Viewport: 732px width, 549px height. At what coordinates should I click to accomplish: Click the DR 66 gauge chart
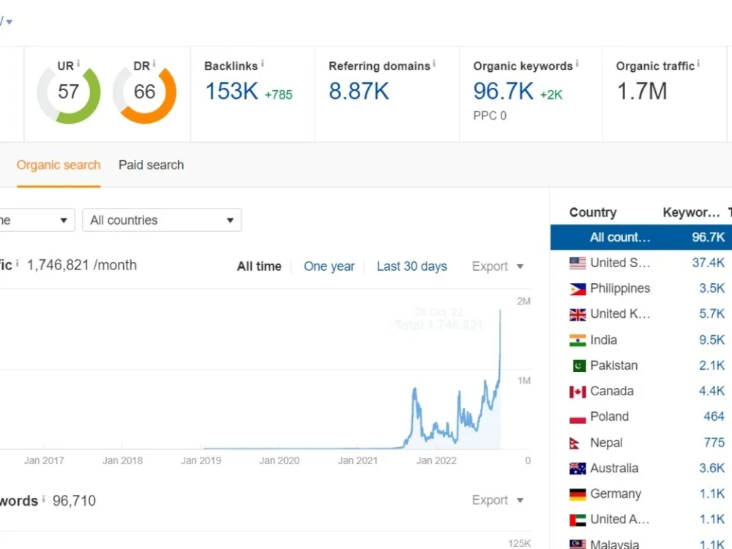click(144, 92)
